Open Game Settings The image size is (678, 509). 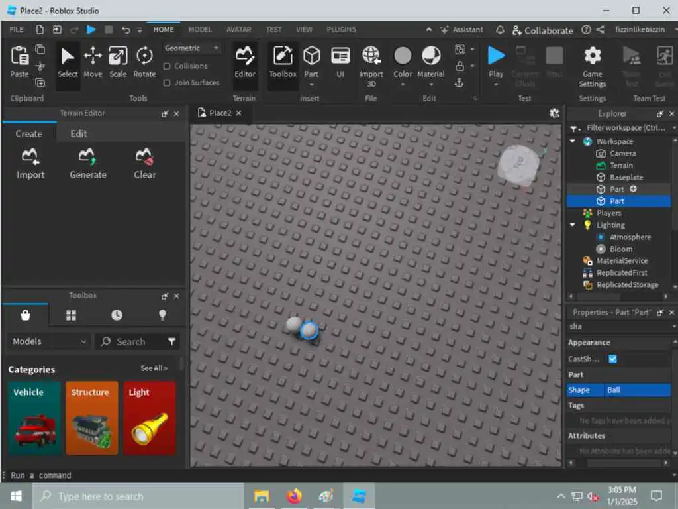593,67
